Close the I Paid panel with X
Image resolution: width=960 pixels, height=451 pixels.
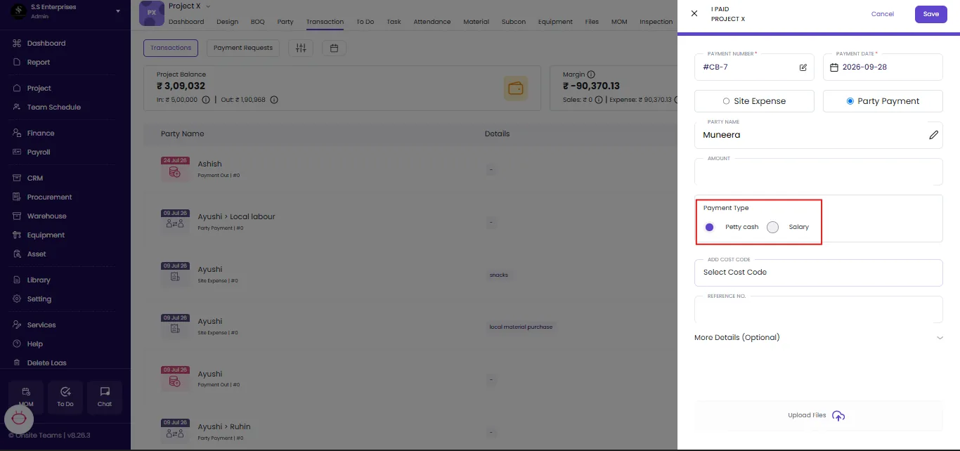tap(694, 14)
